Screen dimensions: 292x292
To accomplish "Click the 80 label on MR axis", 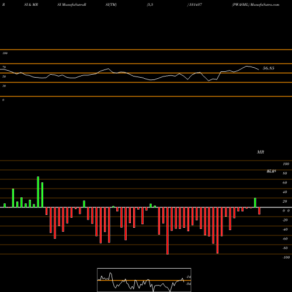I will [285, 173].
